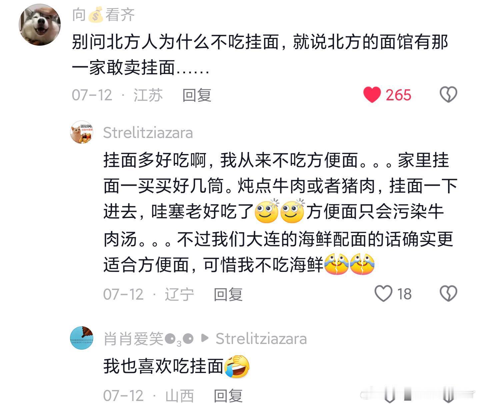Open 肖肖爱笑 blue avatar
This screenshot has height=404, width=479.
82,338
